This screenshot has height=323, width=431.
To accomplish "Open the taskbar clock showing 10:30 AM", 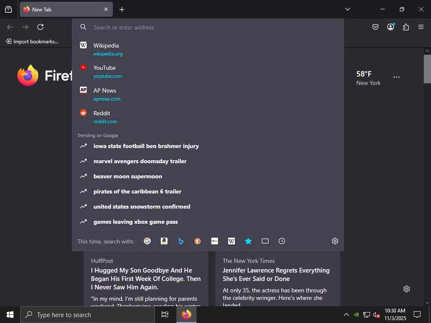I will pos(395,315).
